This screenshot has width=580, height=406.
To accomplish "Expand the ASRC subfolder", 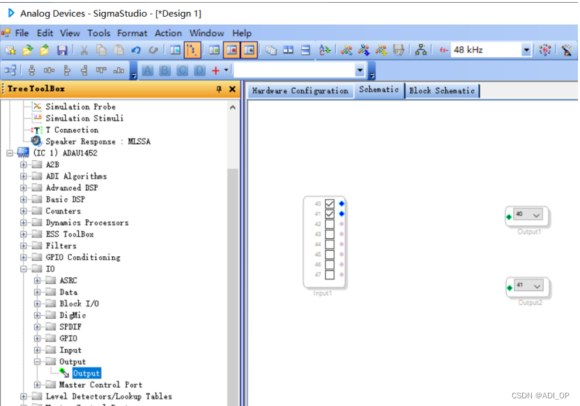I will coord(38,281).
